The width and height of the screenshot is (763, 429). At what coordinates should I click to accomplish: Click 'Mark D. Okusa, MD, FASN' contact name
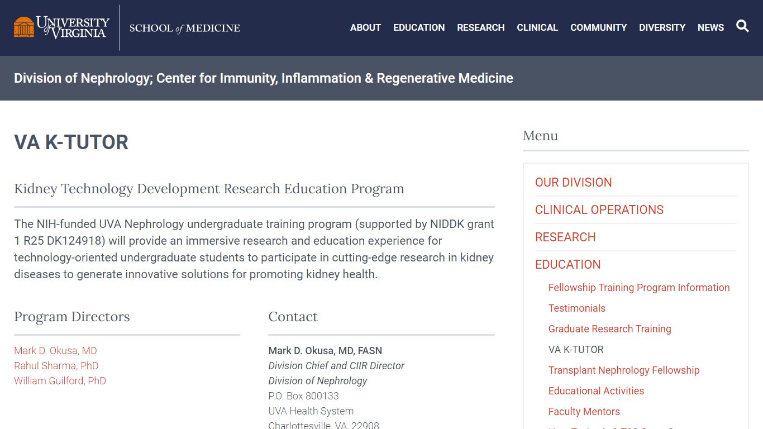pos(325,351)
